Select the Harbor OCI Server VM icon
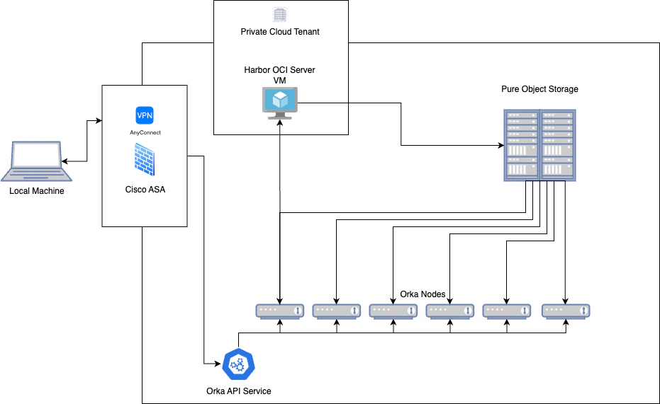The height and width of the screenshot is (404, 660). point(280,103)
